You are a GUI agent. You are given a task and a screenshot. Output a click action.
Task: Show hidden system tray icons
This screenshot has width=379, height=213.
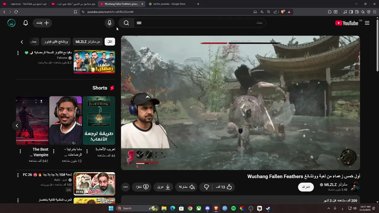pyautogui.click(x=328, y=208)
